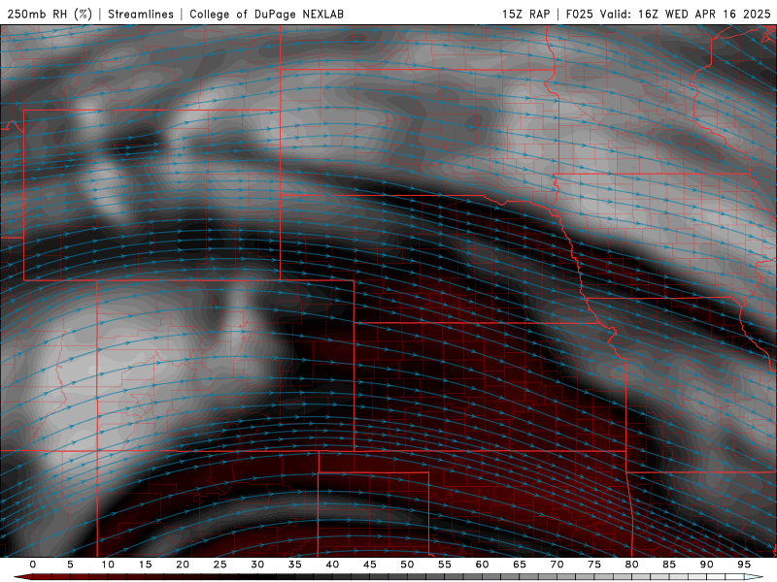Click the colorbar label 65
The width and height of the screenshot is (777, 582).
point(520,565)
